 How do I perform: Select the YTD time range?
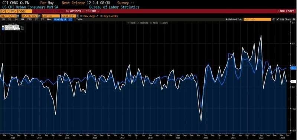[29, 20]
